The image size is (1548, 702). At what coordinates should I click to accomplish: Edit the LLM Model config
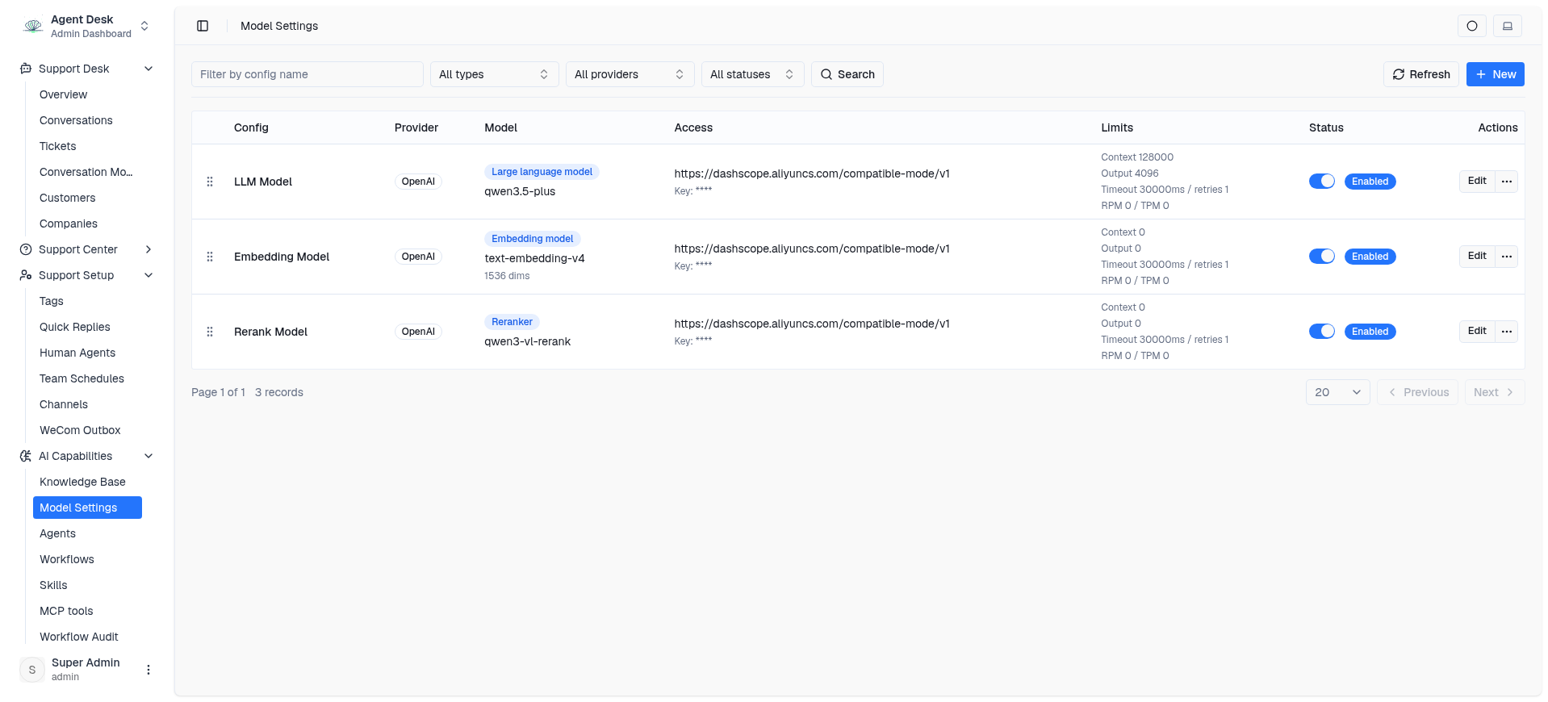coord(1477,182)
